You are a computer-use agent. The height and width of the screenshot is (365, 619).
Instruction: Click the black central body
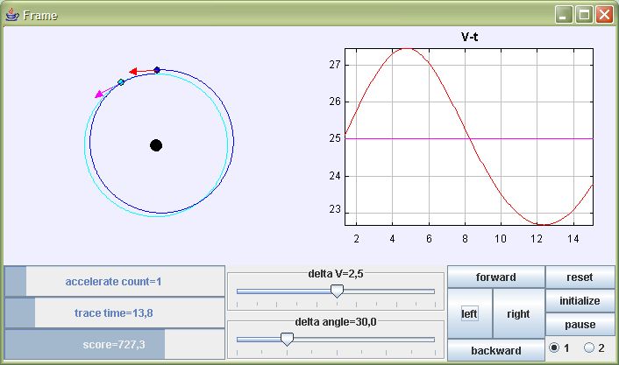156,145
